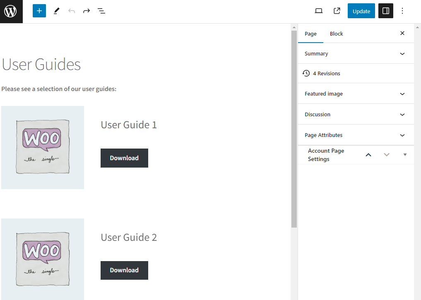Click the Redo arrow
This screenshot has height=300, width=421.
coord(87,11)
